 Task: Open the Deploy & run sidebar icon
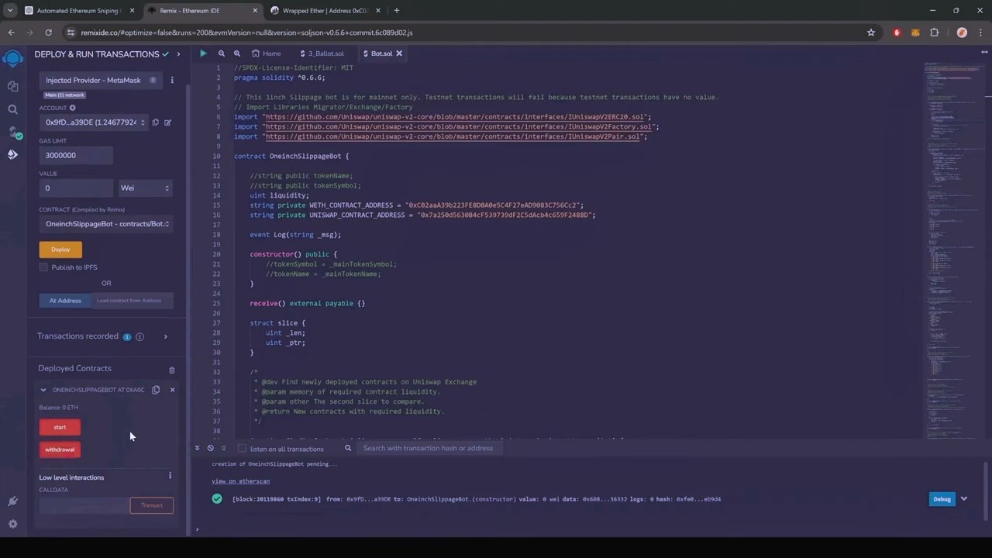pos(12,154)
